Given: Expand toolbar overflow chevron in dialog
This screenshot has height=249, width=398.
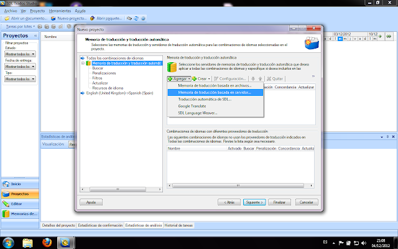Looking at the screenshot, I should click(313, 76).
